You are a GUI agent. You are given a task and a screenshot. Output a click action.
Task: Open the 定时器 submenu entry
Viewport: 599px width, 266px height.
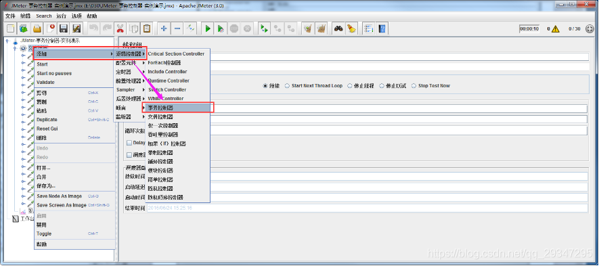tap(130, 72)
